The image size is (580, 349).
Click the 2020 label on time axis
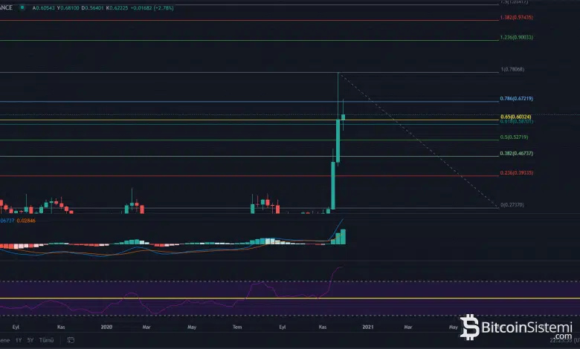[106, 326]
